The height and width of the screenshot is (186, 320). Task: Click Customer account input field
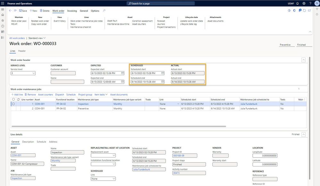[63, 73]
